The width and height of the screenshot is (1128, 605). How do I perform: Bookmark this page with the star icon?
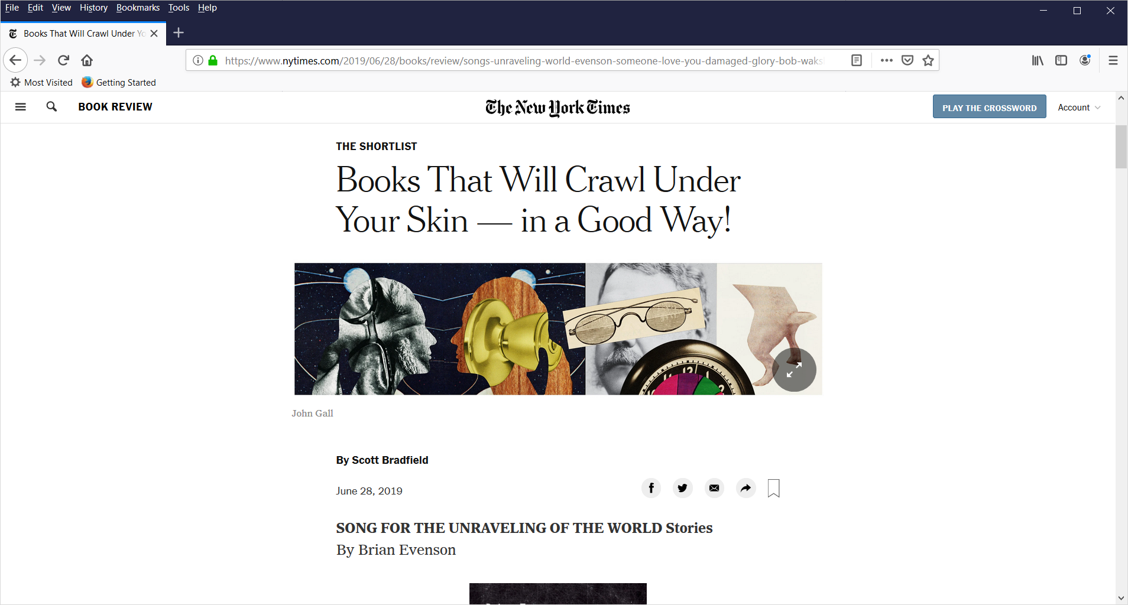[928, 60]
